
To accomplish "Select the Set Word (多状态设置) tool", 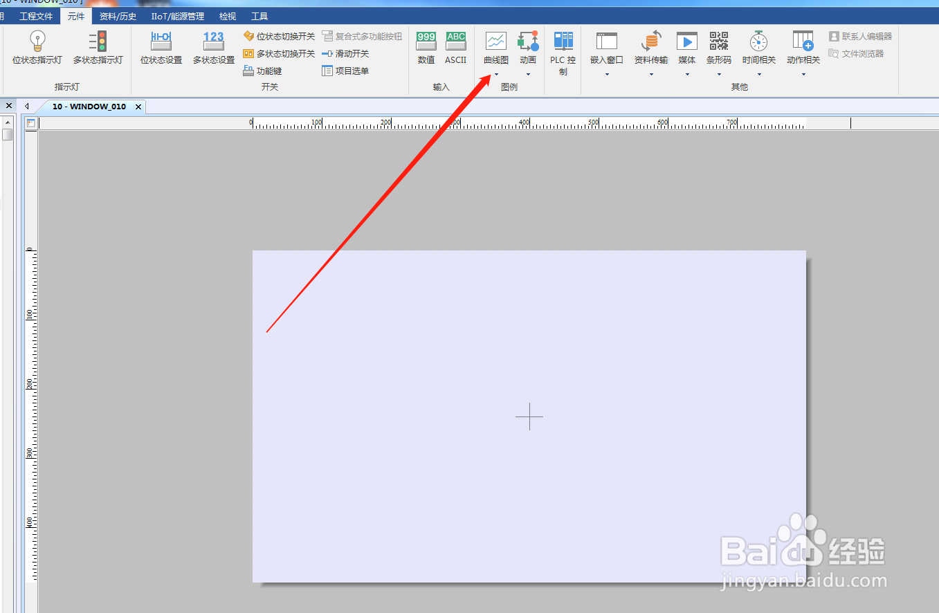I will [x=214, y=47].
